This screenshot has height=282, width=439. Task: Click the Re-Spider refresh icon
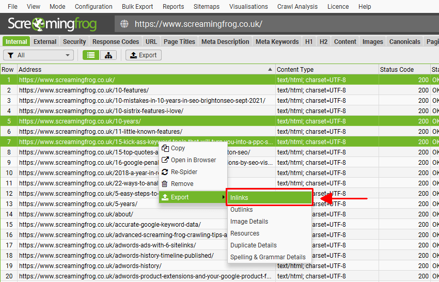(x=165, y=172)
